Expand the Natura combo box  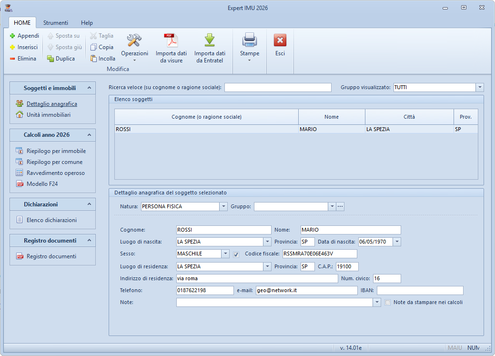223,207
